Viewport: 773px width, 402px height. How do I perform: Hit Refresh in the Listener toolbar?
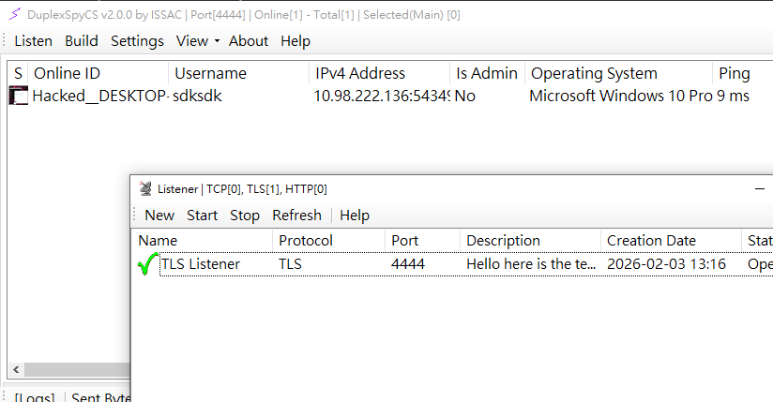coord(296,216)
